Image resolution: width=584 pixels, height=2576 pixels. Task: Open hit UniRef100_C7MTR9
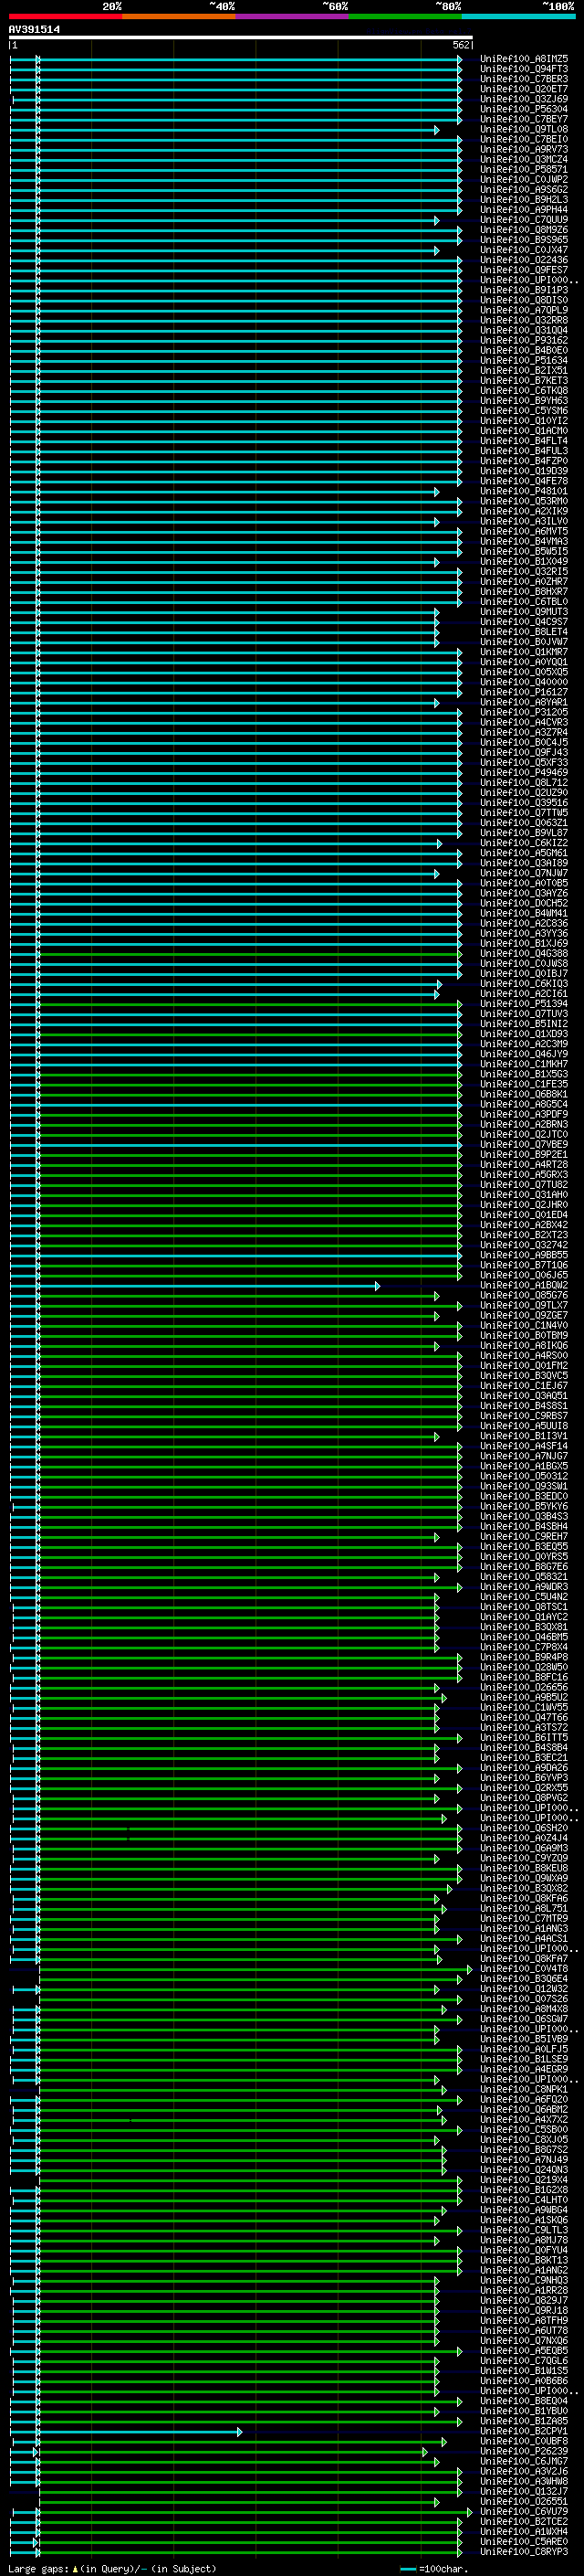[524, 1918]
